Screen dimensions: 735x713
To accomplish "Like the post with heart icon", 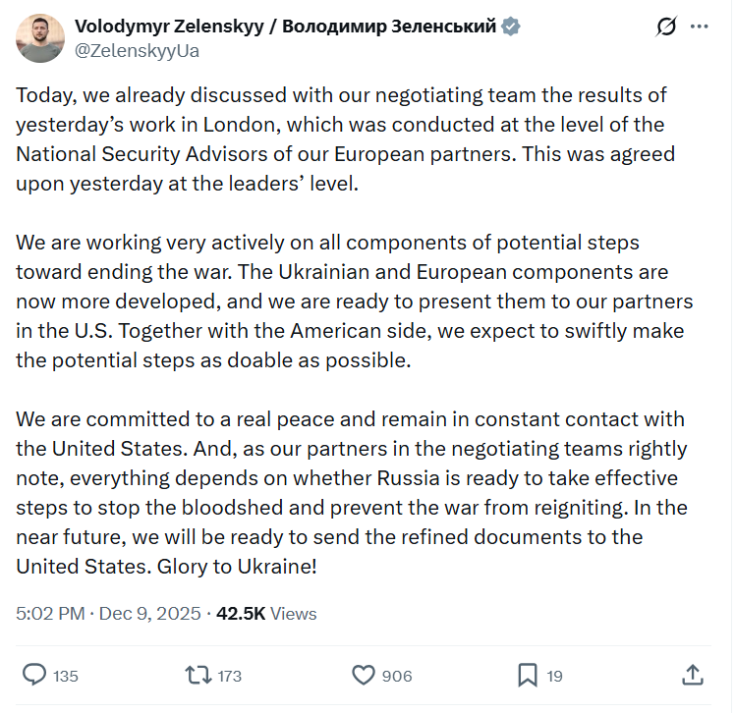I will click(x=364, y=675).
